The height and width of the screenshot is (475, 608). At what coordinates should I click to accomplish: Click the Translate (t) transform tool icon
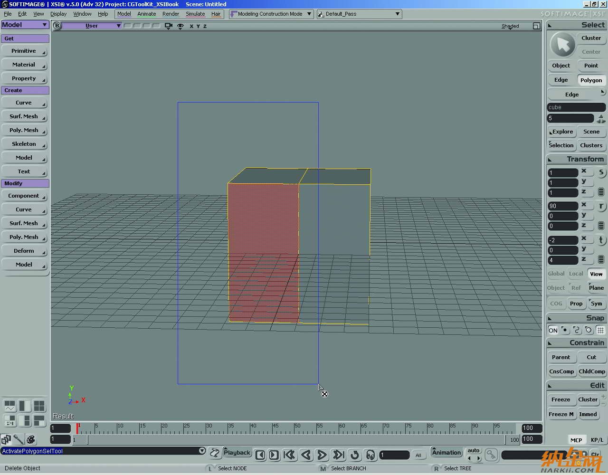(601, 240)
